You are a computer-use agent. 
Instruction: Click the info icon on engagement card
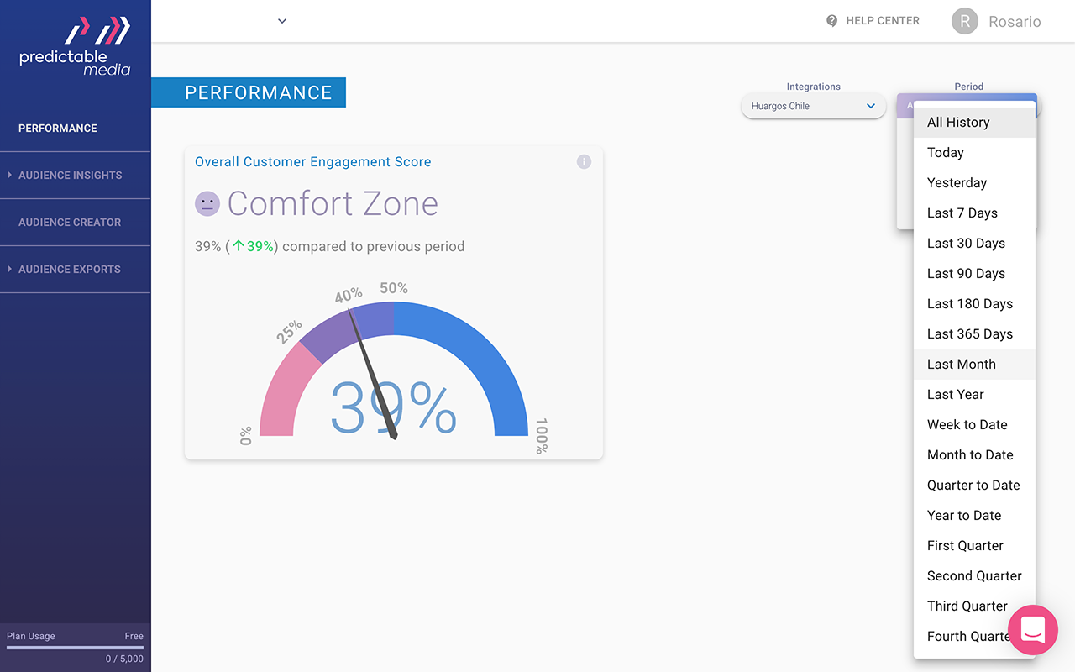tap(584, 162)
